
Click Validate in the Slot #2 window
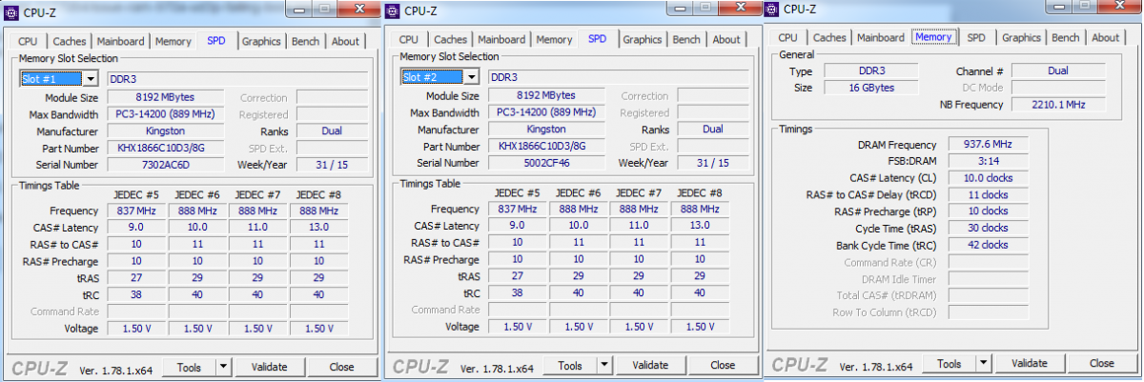pos(650,365)
